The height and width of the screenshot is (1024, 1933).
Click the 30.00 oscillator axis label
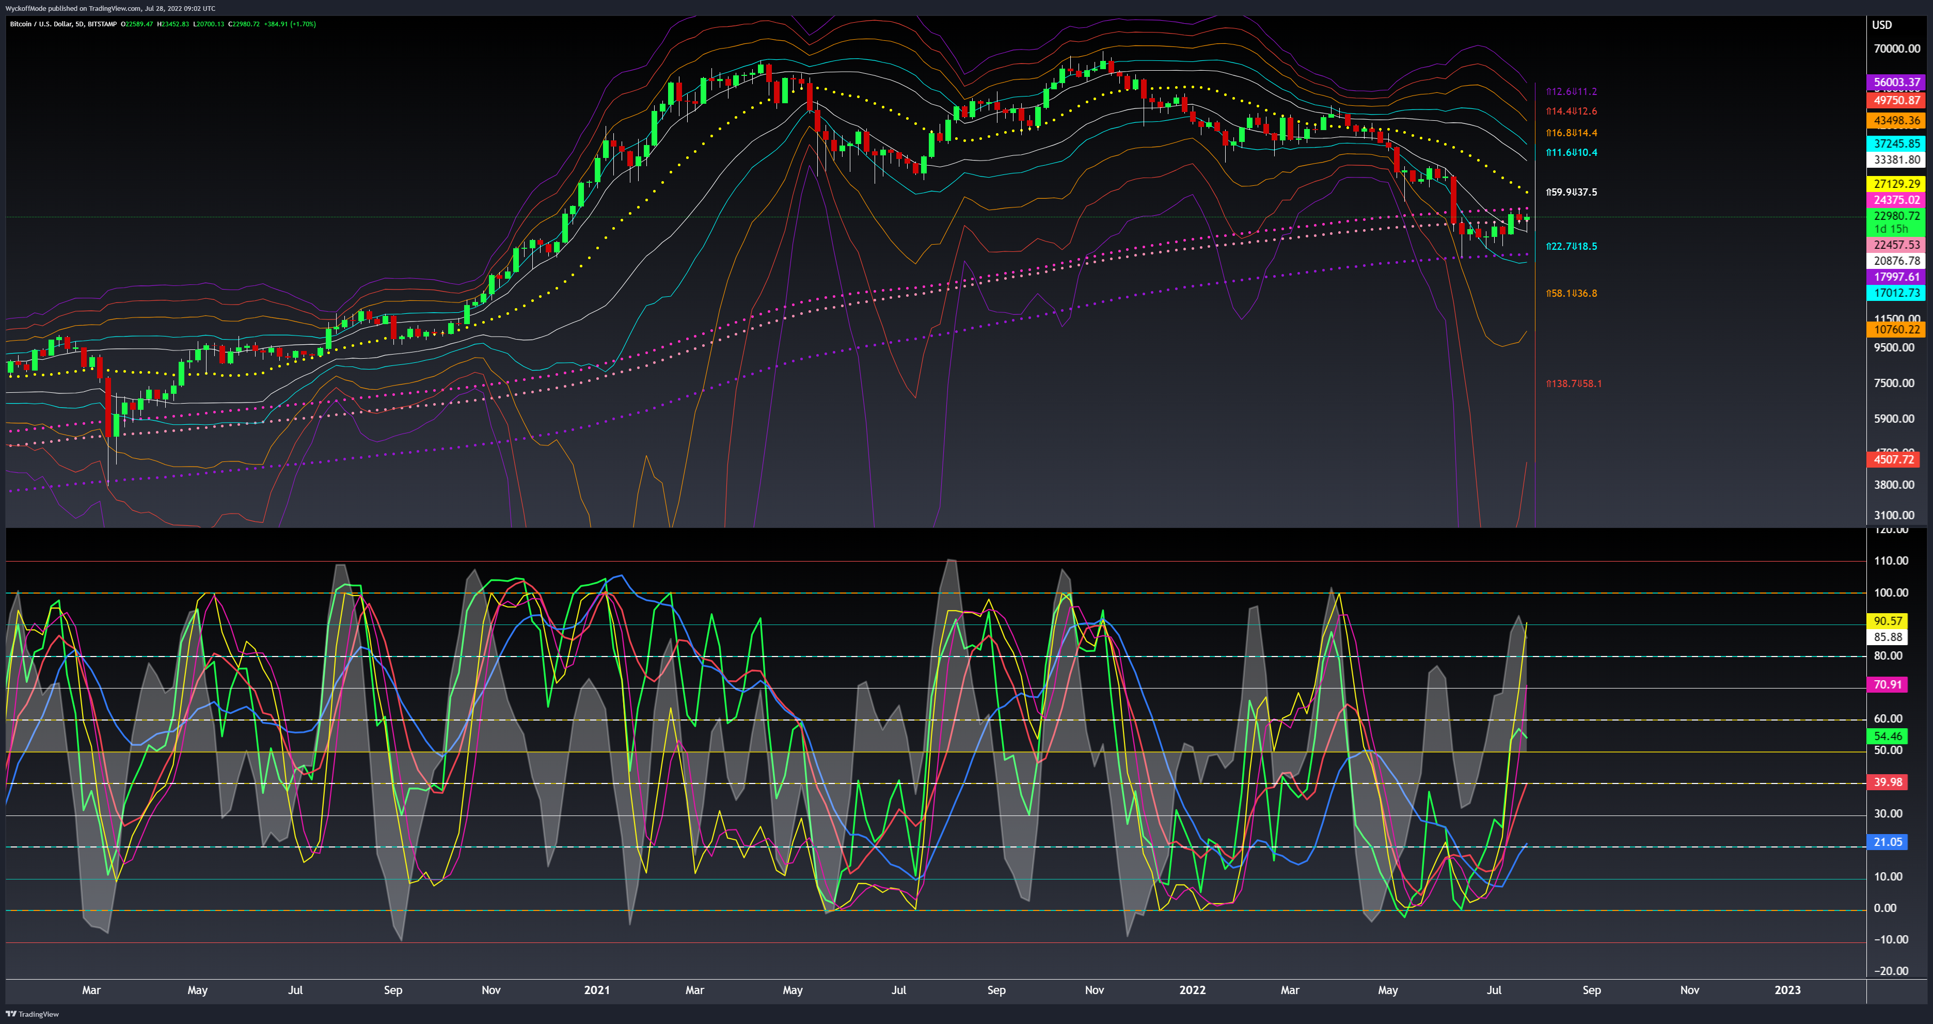[x=1888, y=814]
